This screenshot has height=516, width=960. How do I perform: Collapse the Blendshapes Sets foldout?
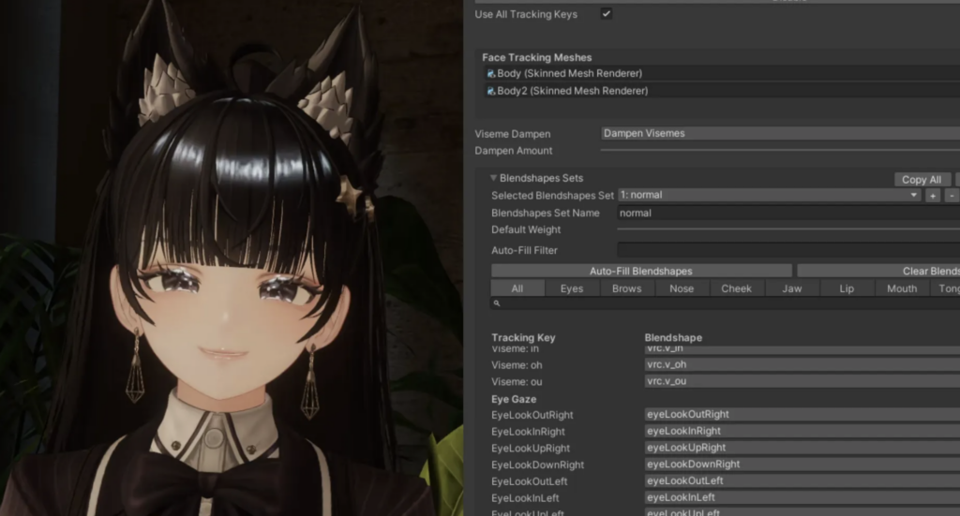pos(493,178)
